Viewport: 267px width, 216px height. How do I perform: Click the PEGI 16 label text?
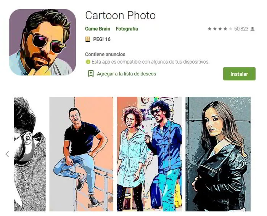coord(102,39)
